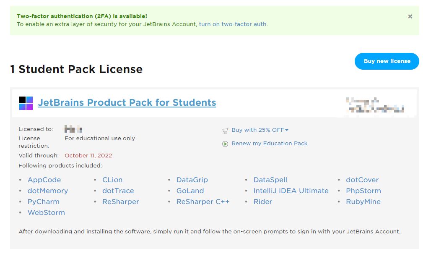
Task: Open the RubyMine product link
Action: click(x=363, y=202)
